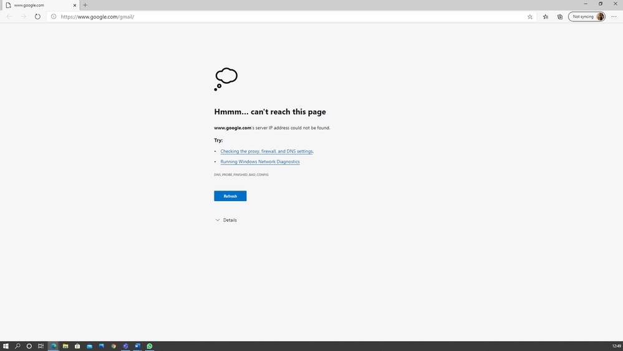Click Microsoft Edge taskbar icon
The width and height of the screenshot is (623, 351).
pyautogui.click(x=53, y=346)
